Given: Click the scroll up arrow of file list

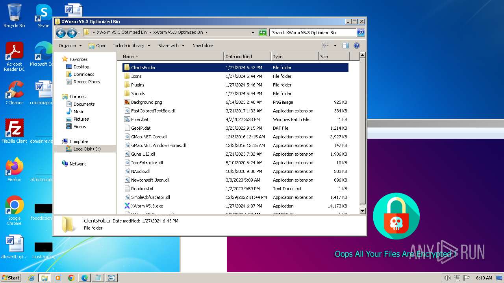Looking at the screenshot, I should point(363,55).
